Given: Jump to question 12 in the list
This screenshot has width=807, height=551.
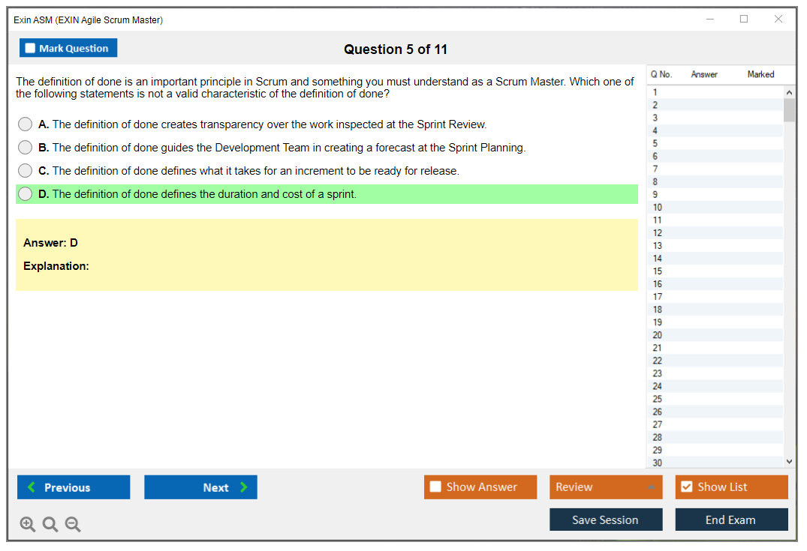Looking at the screenshot, I should (658, 233).
